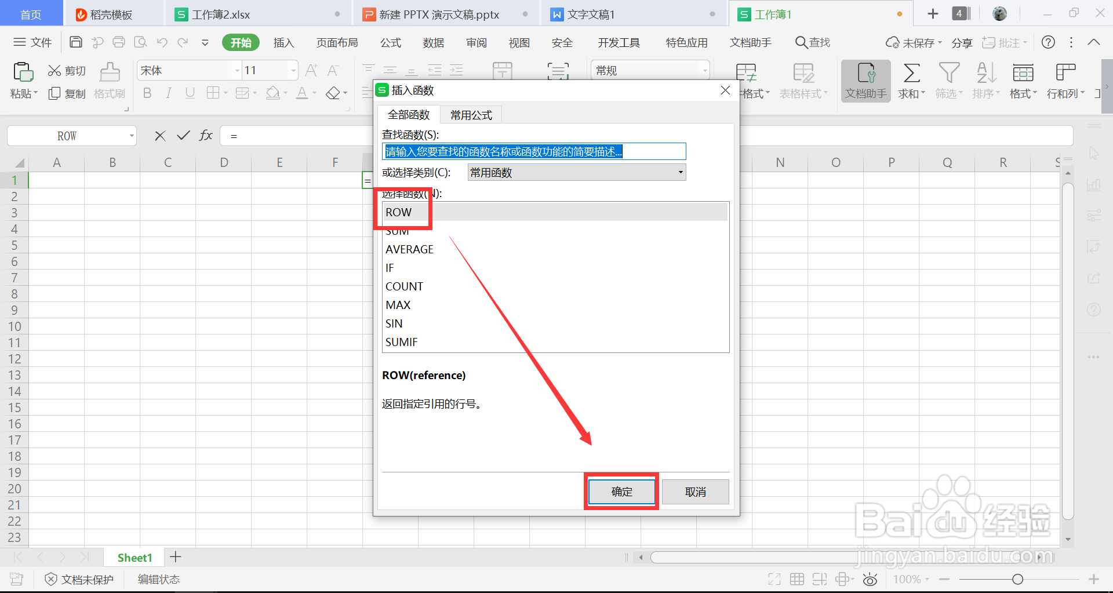
Task: Click the Save icon in quick toolbar
Action: 75,42
